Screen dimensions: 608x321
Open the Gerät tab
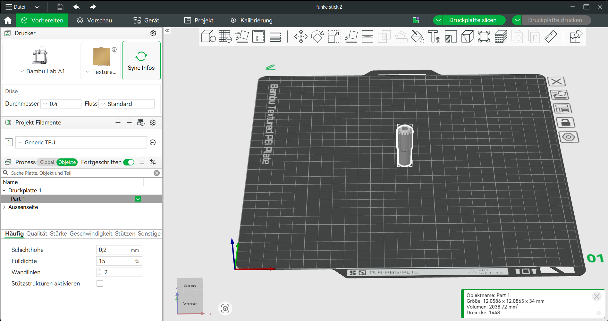146,20
